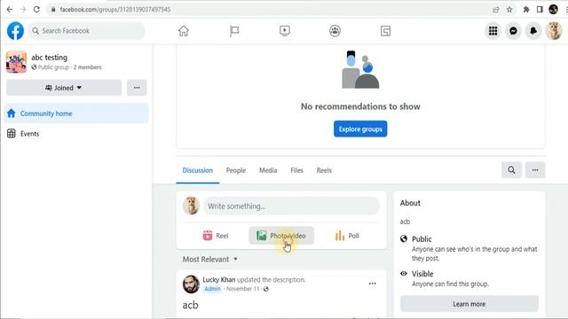This screenshot has height=319, width=568.
Task: Add a Photo/video post
Action: (x=281, y=236)
